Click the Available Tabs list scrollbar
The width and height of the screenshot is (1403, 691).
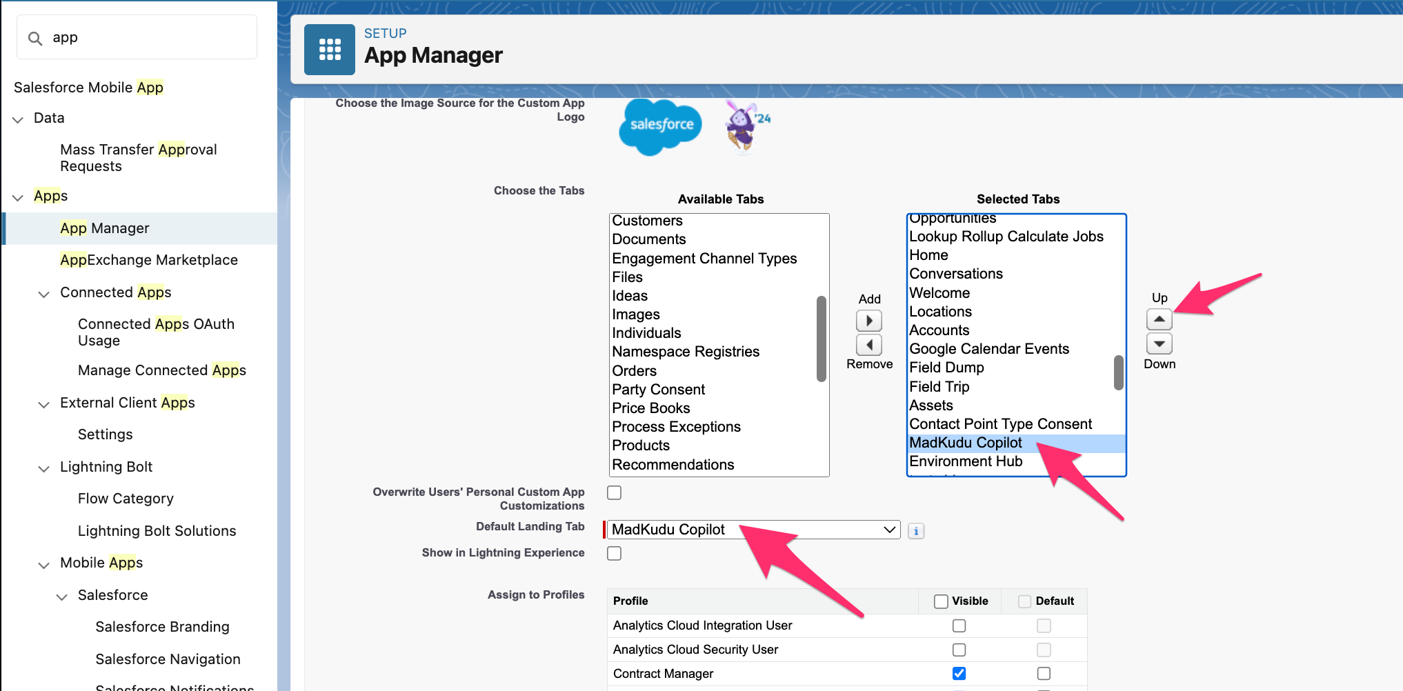click(x=821, y=339)
